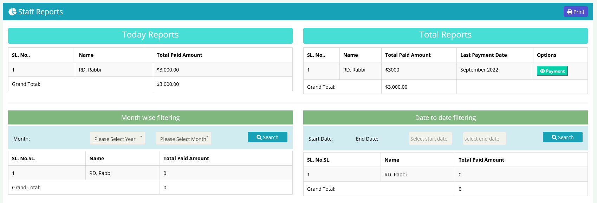Click the magnifier icon in month-wise Search

(x=259, y=137)
